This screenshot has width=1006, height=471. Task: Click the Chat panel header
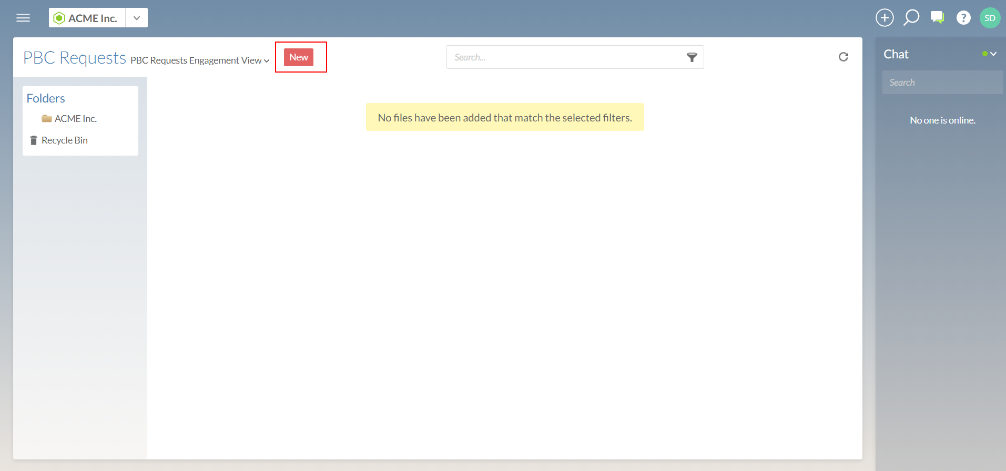click(896, 54)
